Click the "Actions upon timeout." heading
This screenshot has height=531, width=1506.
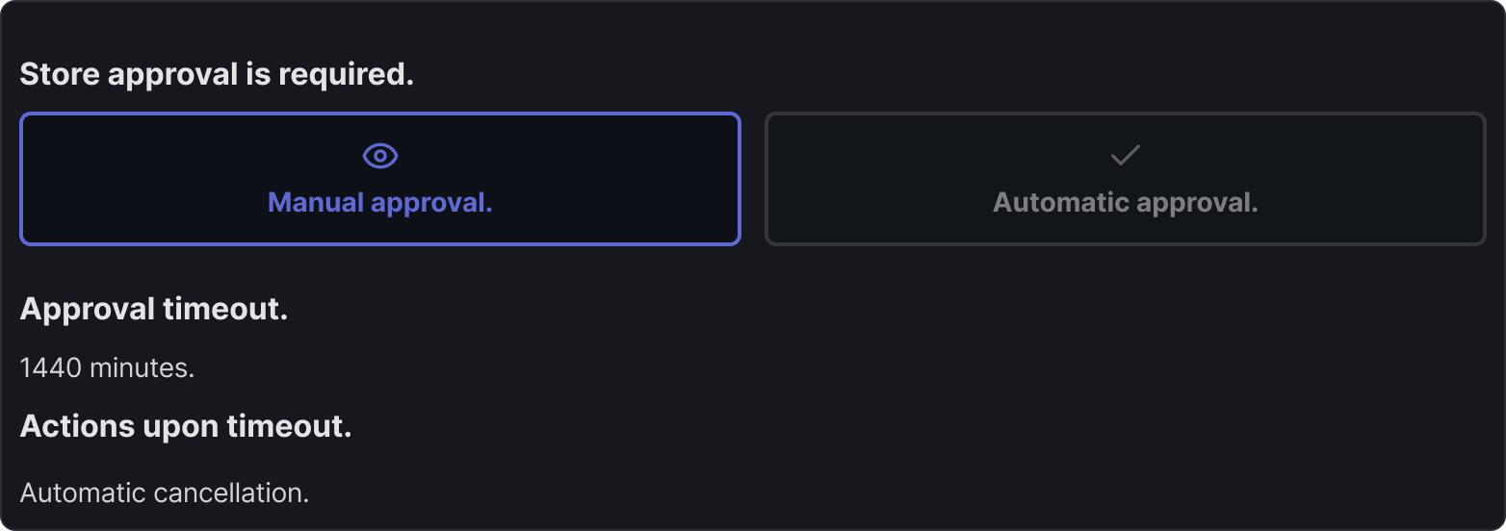186,426
